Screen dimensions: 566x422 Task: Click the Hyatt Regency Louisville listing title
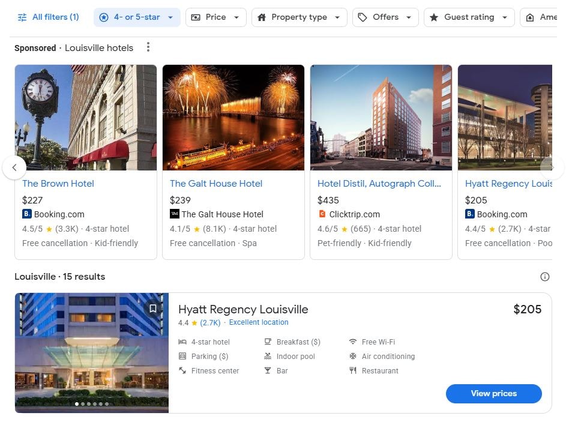[243, 309]
